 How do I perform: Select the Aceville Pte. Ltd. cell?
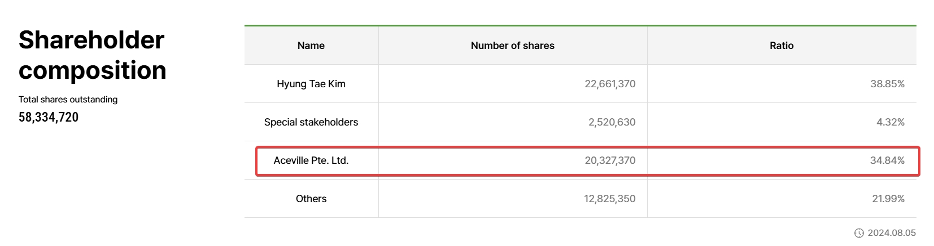(311, 160)
